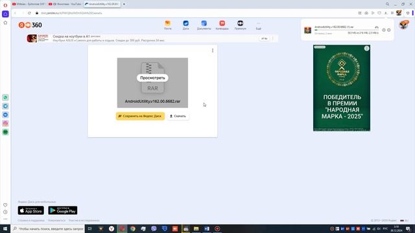415x233 pixels.
Task: Open Facebook Messenger in the Opera sidebar
Action: click(5, 115)
